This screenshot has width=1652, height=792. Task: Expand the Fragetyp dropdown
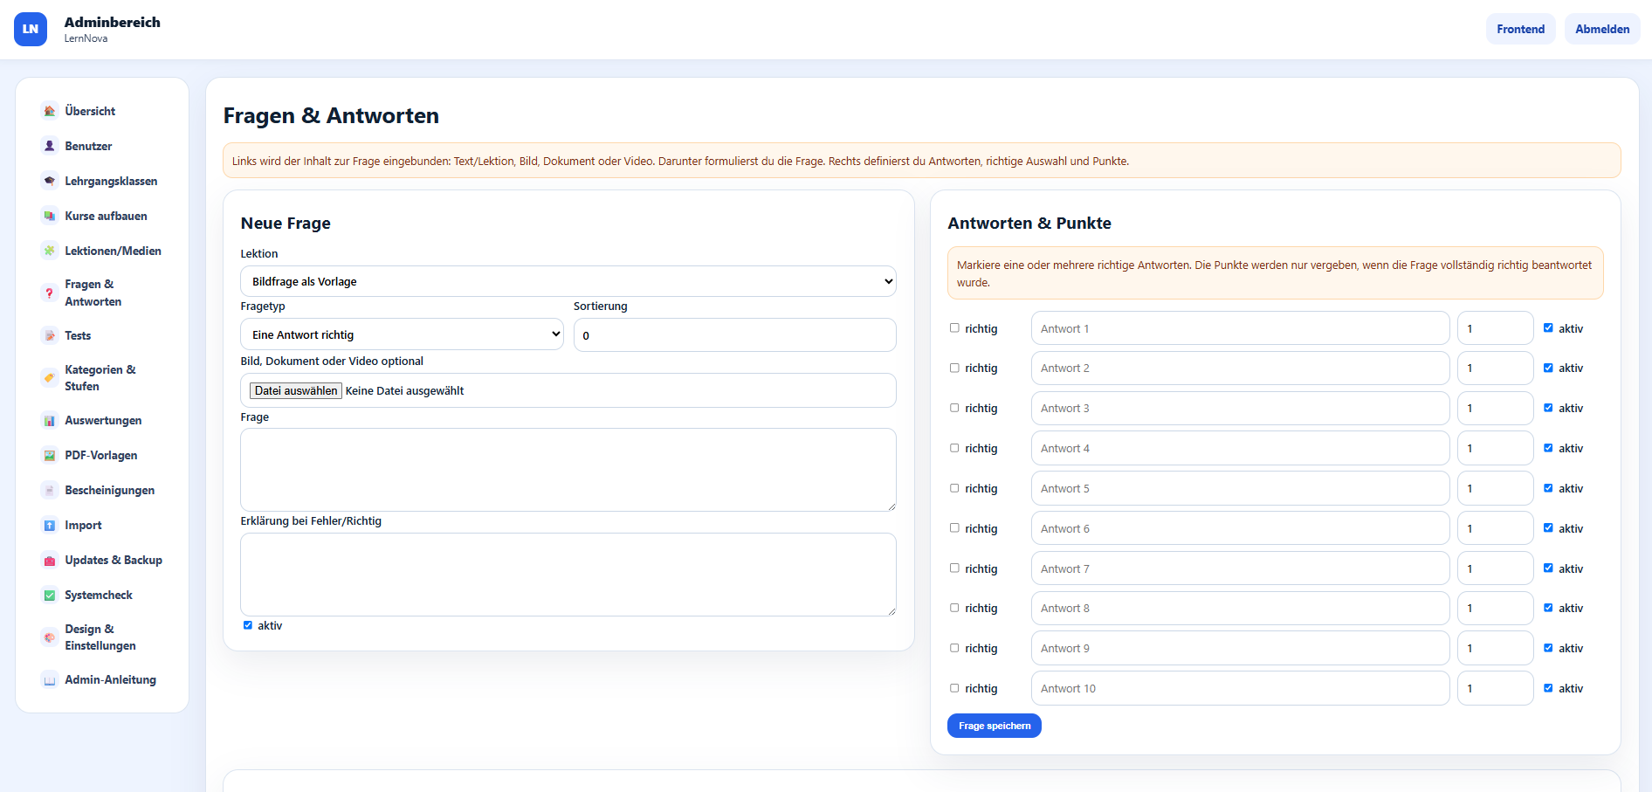402,334
